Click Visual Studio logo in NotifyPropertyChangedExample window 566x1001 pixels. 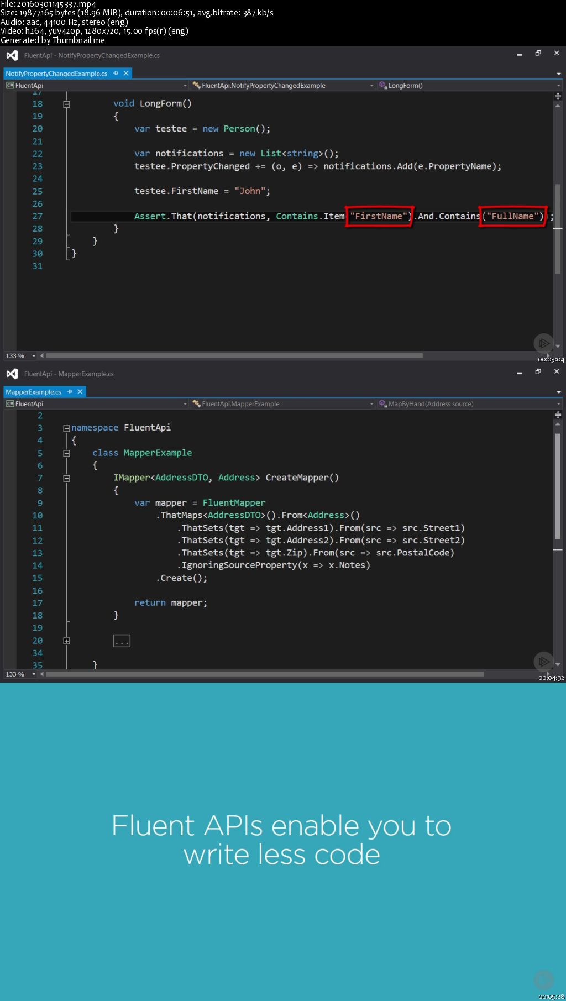(x=12, y=55)
